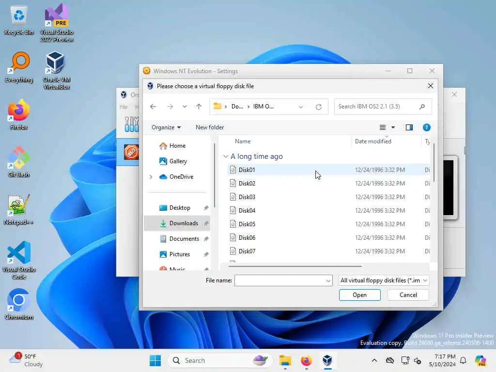Launch Visual Studio Code desktop shortcut
Image resolution: width=496 pixels, height=372 pixels.
pyautogui.click(x=19, y=260)
